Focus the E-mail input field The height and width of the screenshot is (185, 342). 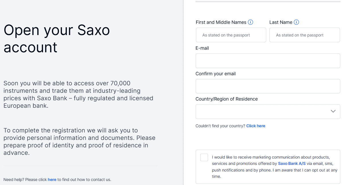(268, 61)
